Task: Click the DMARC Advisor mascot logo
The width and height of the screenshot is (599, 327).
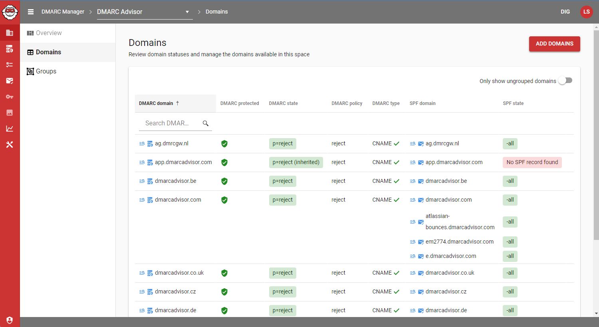Action: coord(10,12)
